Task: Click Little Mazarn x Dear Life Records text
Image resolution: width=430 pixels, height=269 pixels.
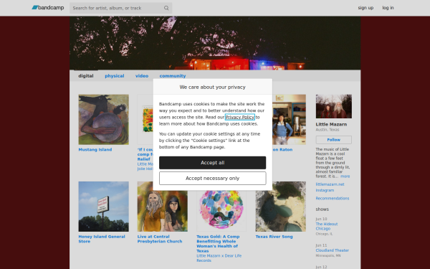Action: (219, 258)
